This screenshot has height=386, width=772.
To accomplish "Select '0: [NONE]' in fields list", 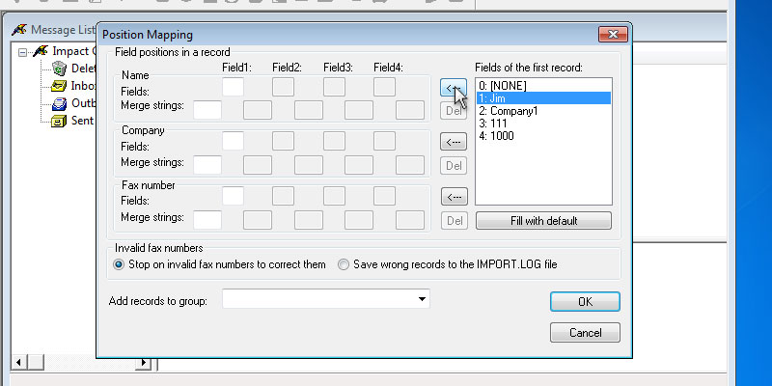I will pos(511,85).
